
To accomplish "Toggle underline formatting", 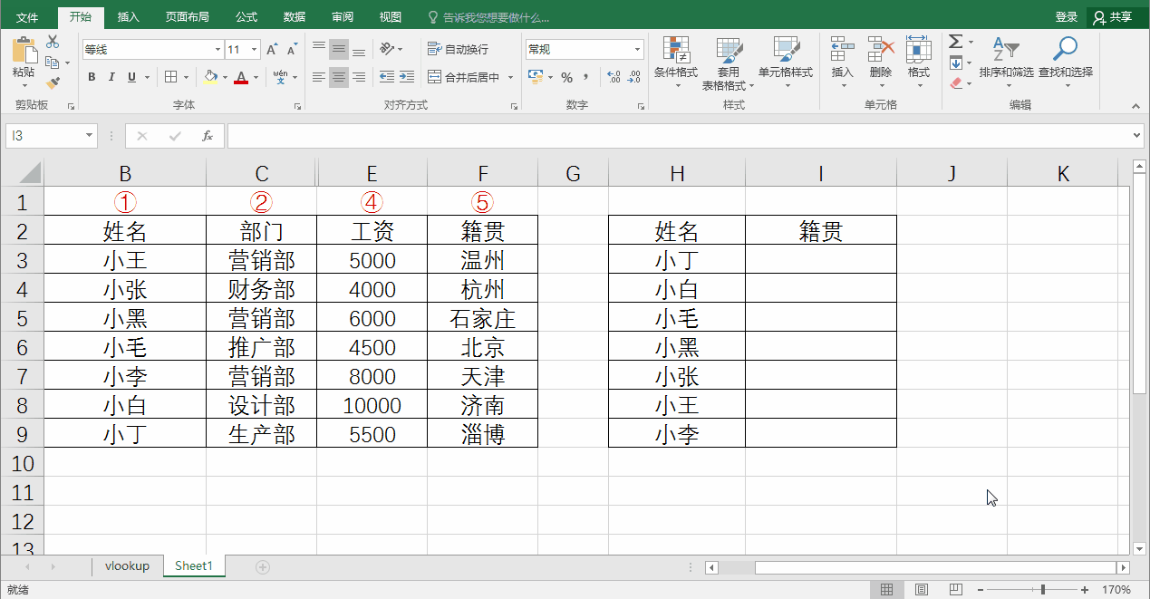I will (132, 78).
